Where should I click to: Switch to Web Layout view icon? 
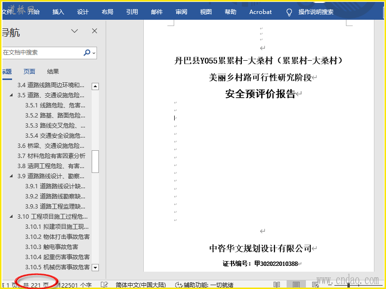click(316, 285)
